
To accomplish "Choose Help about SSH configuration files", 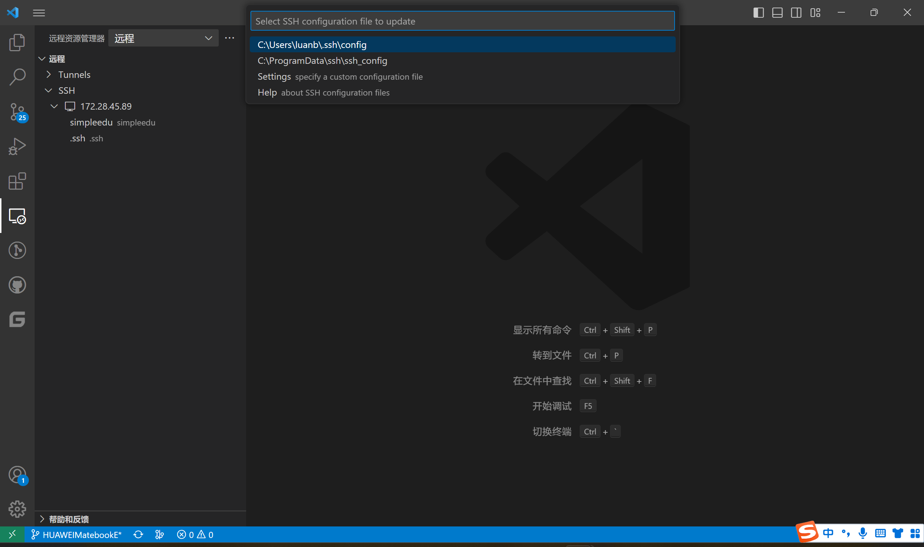I will point(463,93).
